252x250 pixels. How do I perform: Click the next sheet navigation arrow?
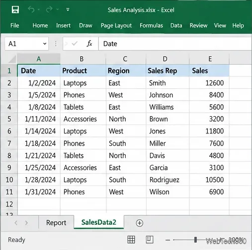26,223
